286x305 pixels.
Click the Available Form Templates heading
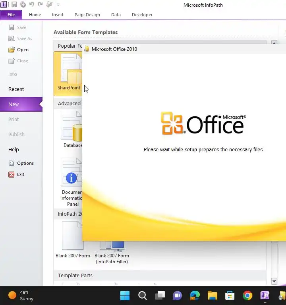tap(86, 32)
